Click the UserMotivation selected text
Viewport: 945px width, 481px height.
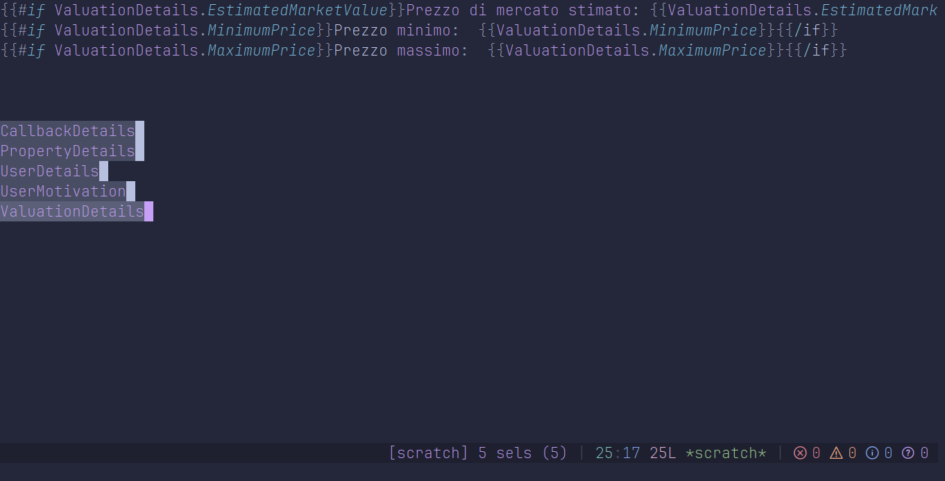[x=63, y=192]
